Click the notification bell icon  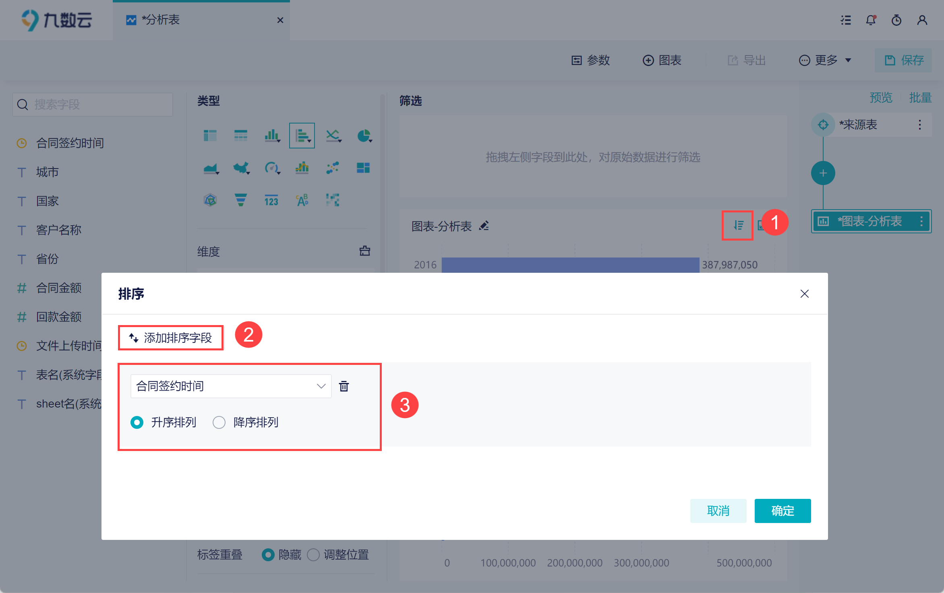pyautogui.click(x=871, y=20)
